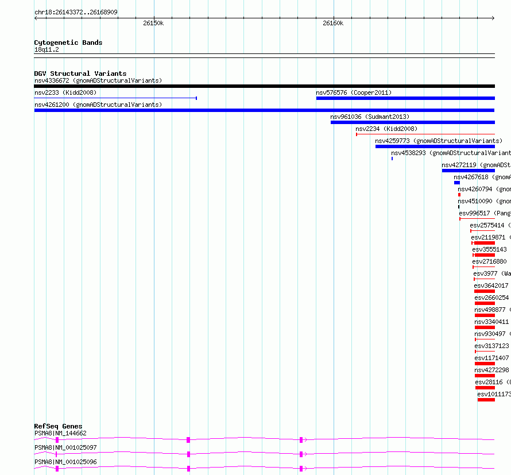Click PSMA8|NM_001025096 gene label
Viewport: 511px width, 475px height.
point(65,462)
